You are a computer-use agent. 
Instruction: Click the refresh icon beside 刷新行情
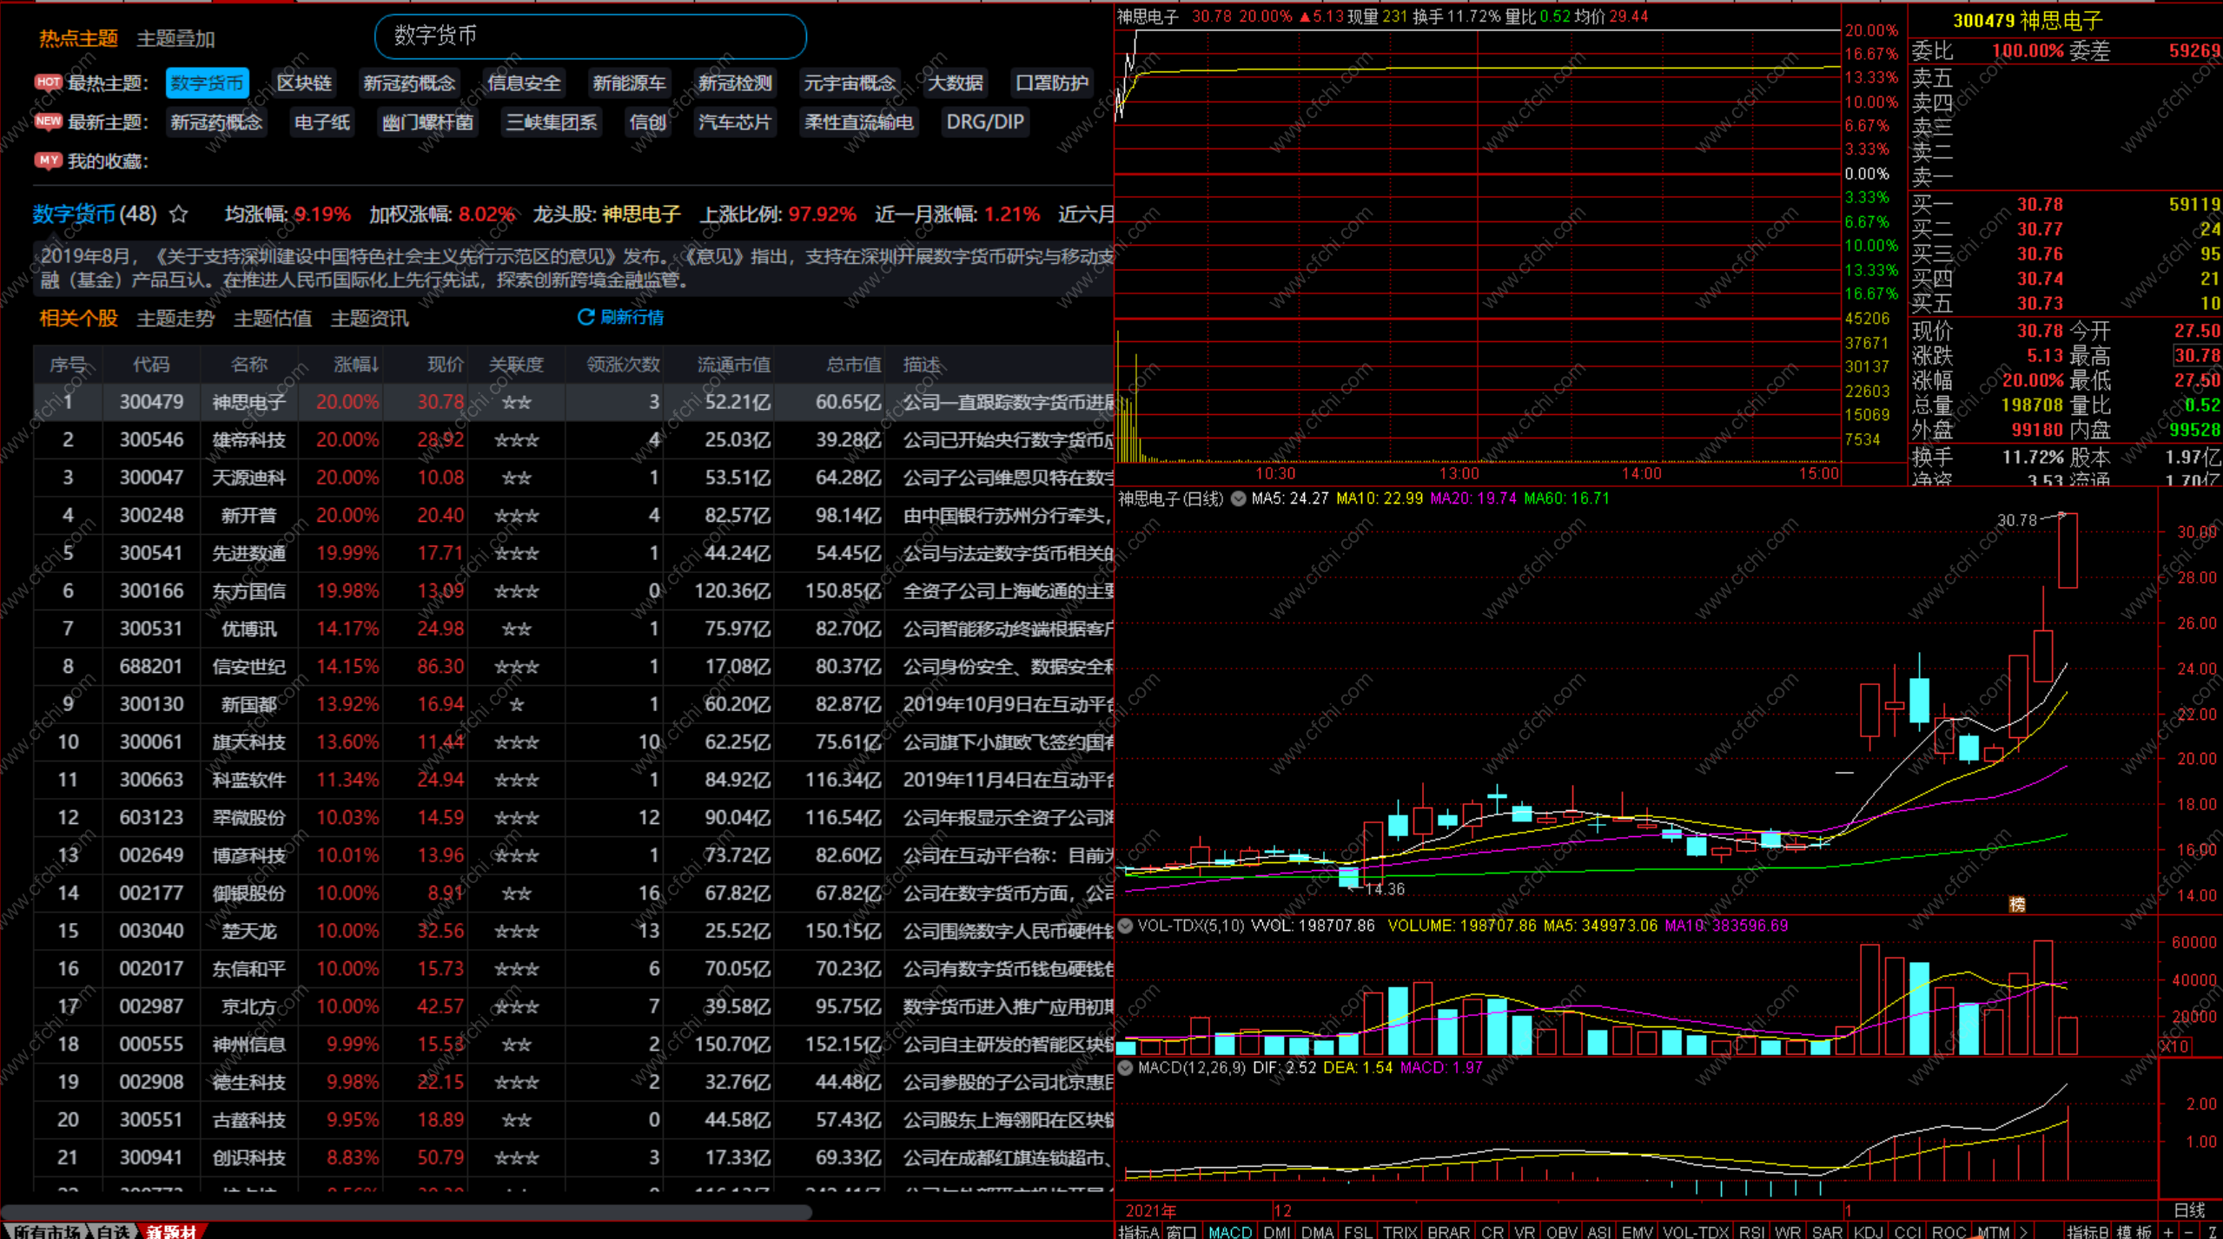pos(586,318)
